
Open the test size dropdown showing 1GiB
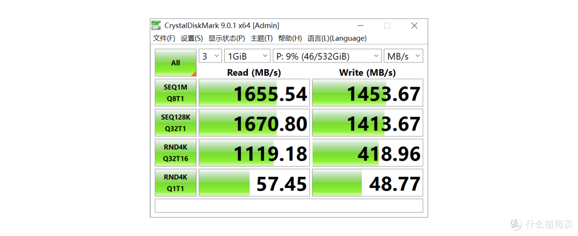click(247, 56)
